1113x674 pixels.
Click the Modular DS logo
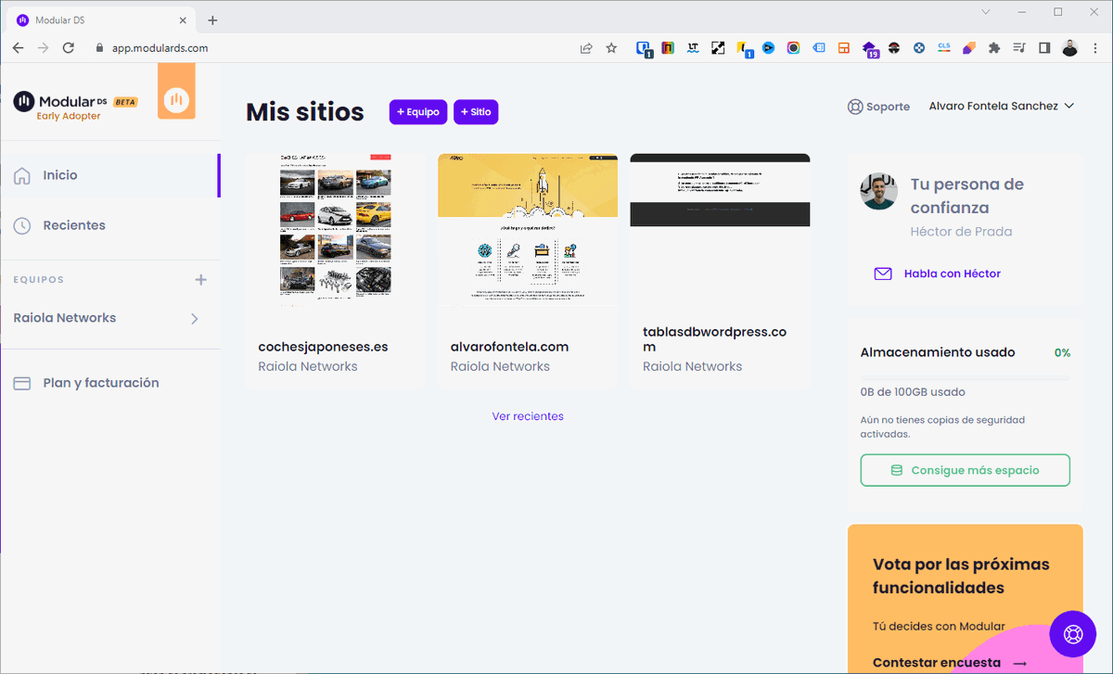click(74, 102)
